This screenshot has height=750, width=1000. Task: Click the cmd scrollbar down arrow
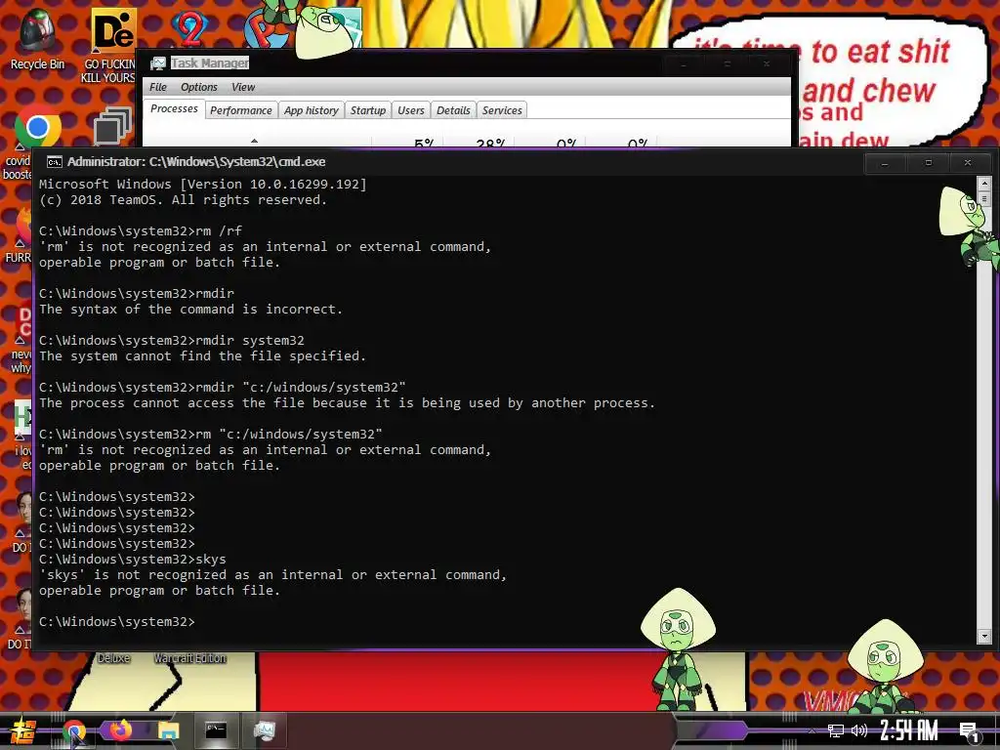pyautogui.click(x=984, y=636)
